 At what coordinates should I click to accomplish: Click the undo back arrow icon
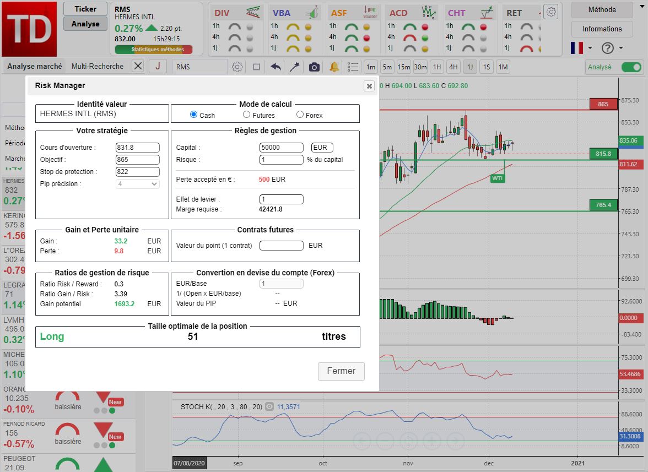[x=276, y=67]
